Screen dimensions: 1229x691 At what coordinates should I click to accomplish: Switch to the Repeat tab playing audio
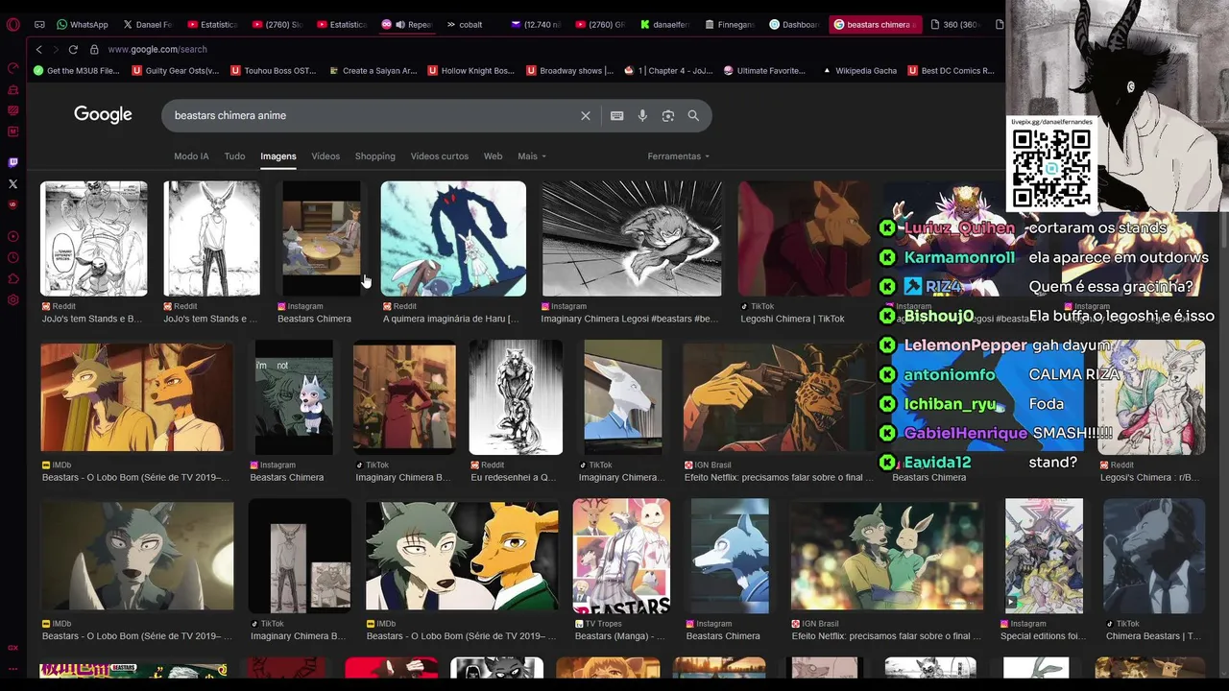click(407, 24)
